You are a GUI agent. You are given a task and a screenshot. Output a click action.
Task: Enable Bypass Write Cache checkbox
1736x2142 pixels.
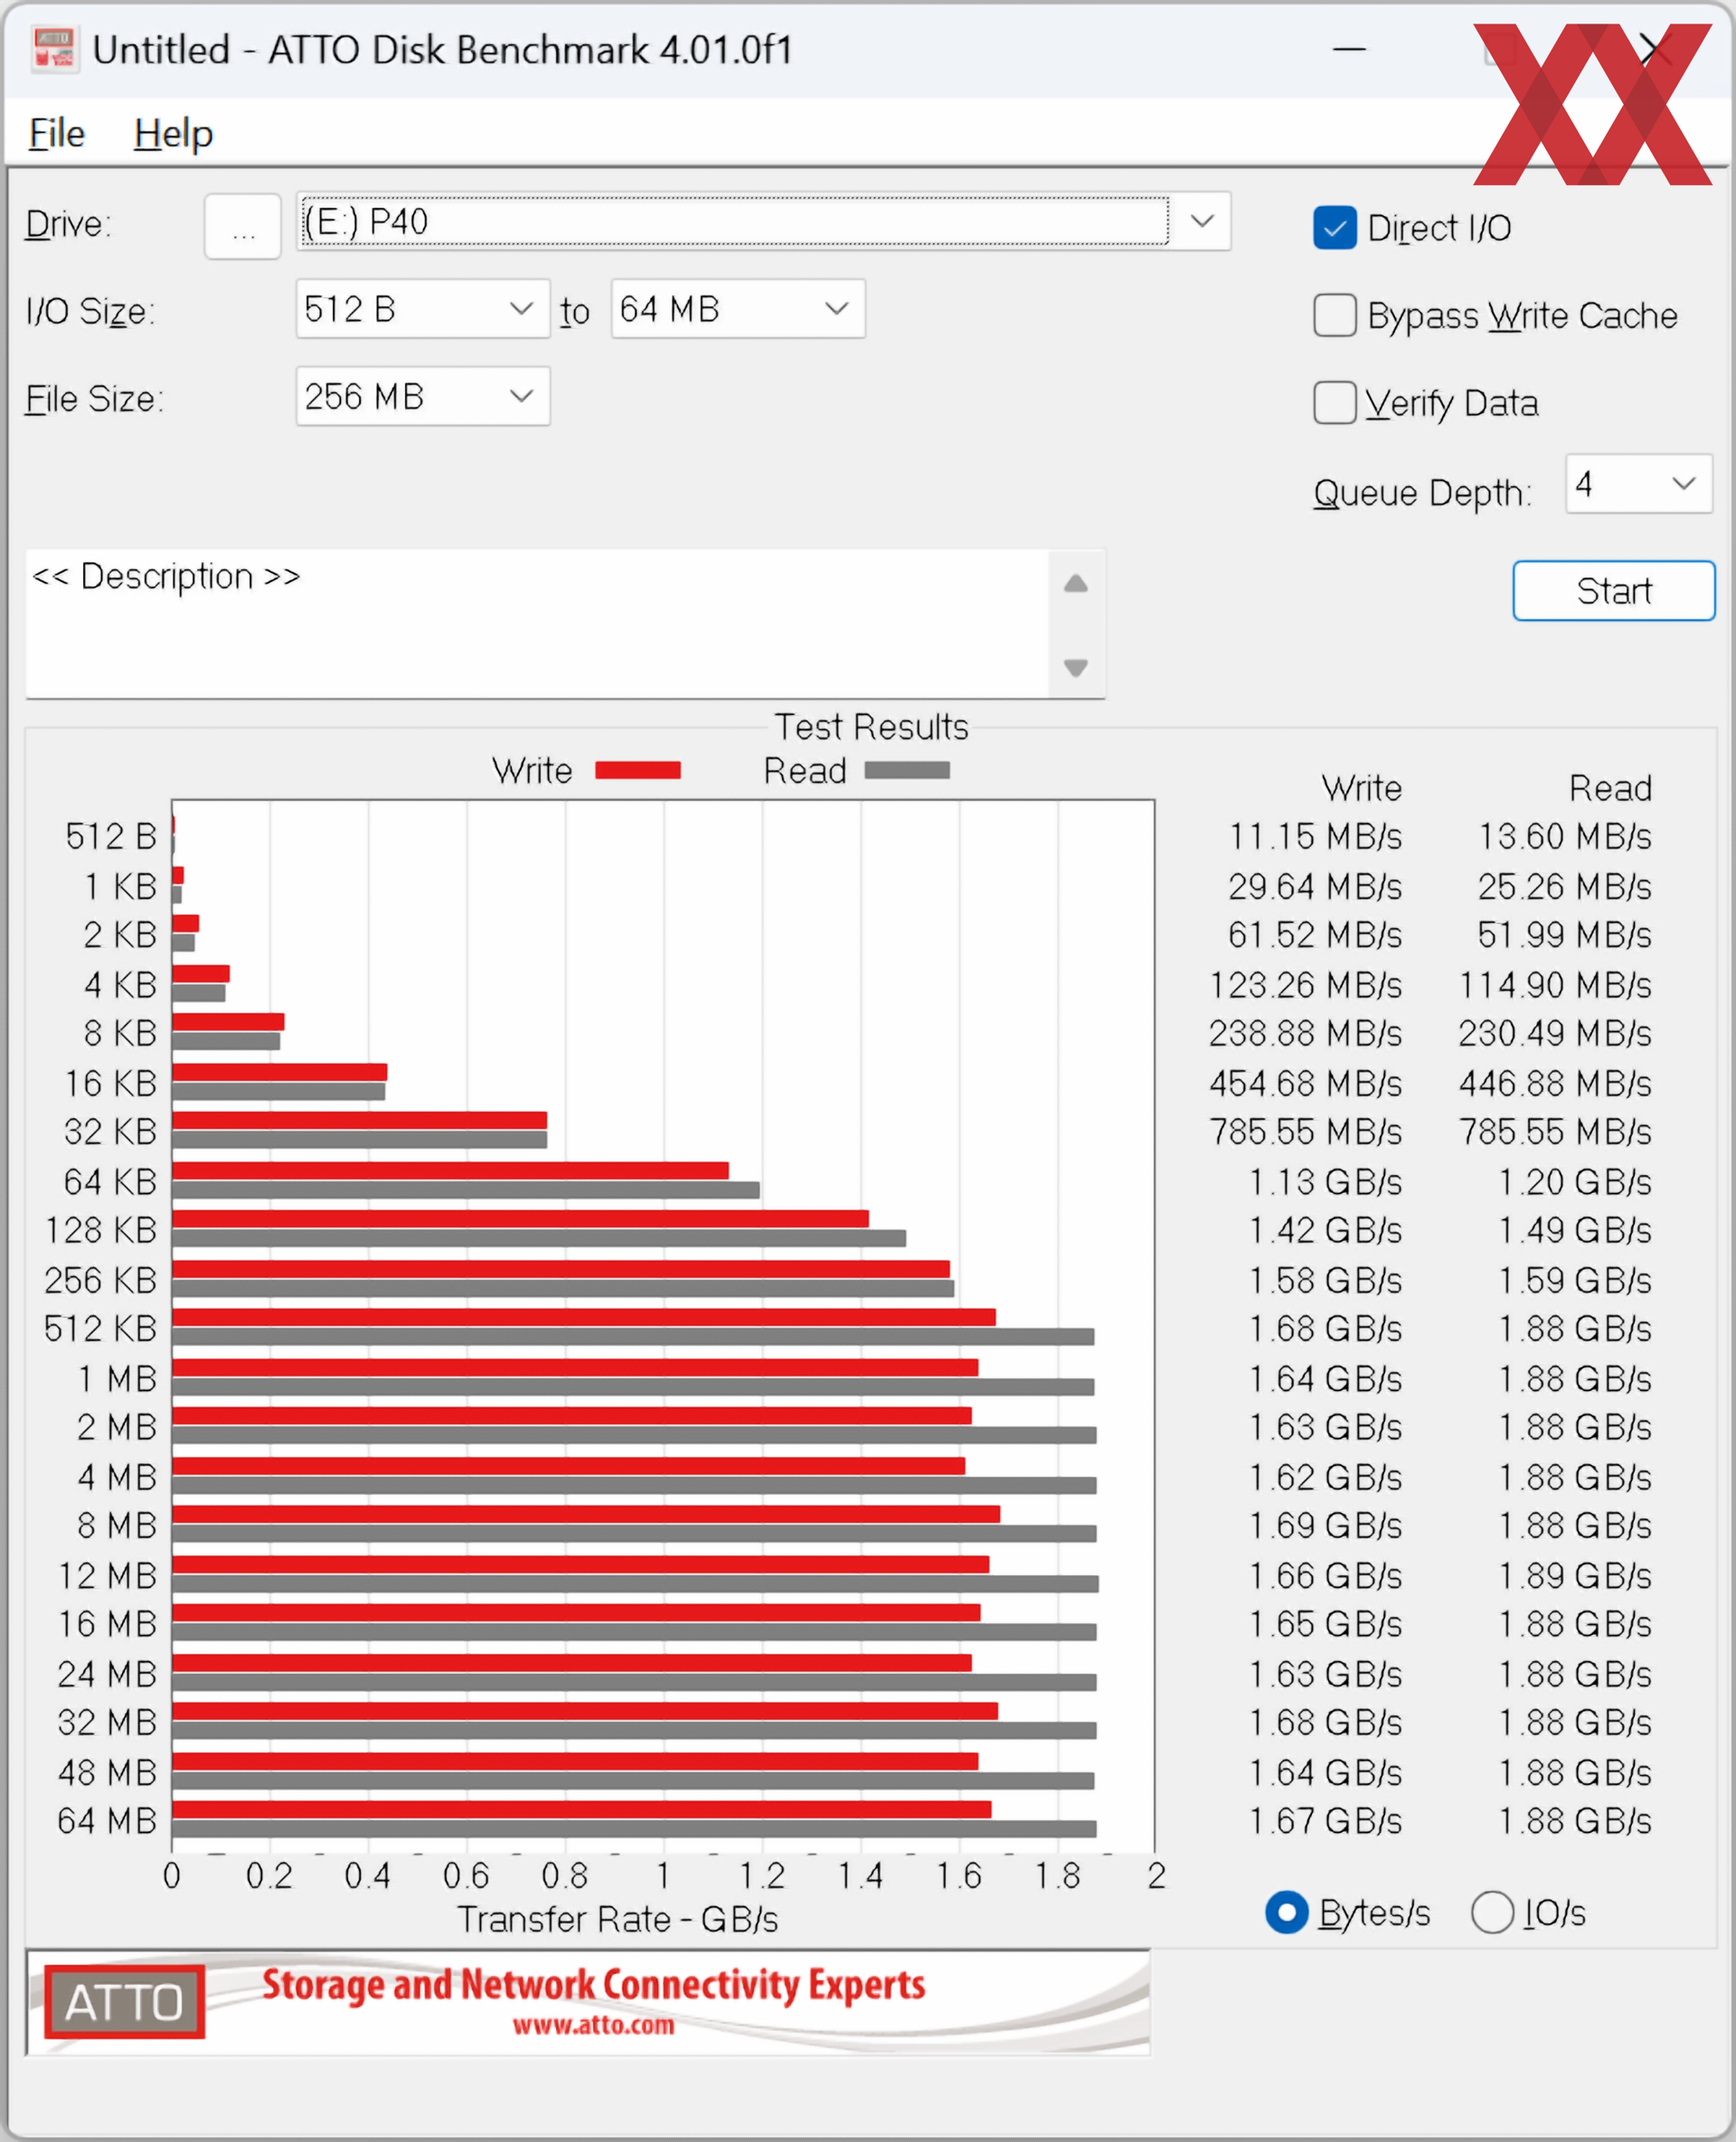tap(1334, 315)
